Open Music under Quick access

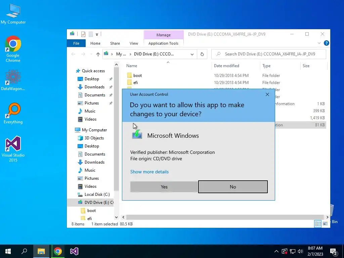point(90,111)
